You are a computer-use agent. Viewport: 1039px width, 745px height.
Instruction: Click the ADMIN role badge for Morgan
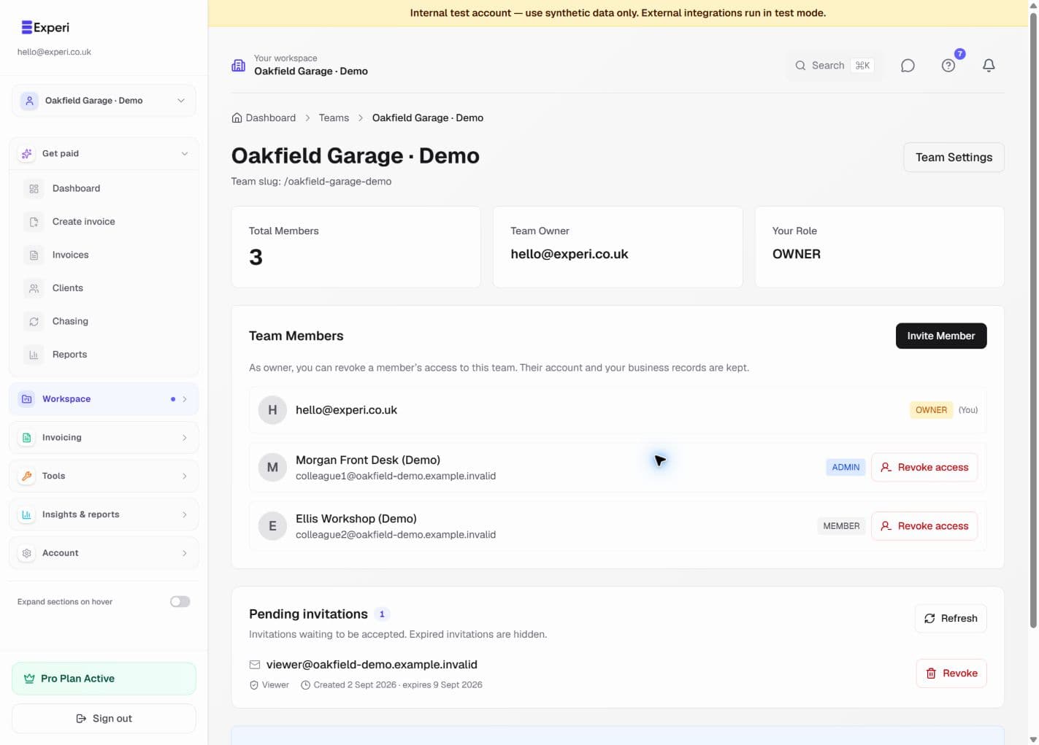coord(846,468)
